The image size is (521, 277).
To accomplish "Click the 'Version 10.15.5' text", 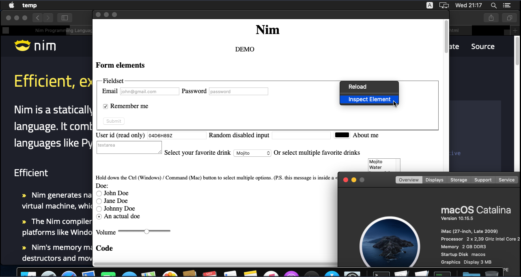I will pyautogui.click(x=457, y=218).
